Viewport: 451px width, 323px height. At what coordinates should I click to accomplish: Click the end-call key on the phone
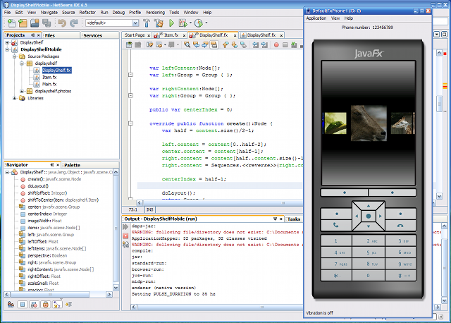tap(400, 226)
